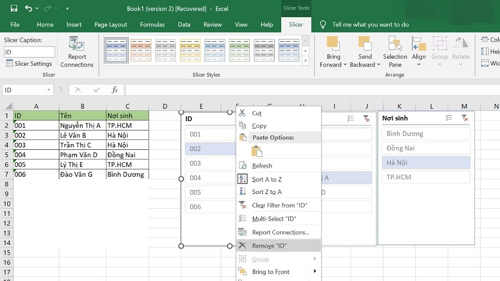Toggle Multi-Select "ID" in context menu
The image size is (500, 281).
273,219
